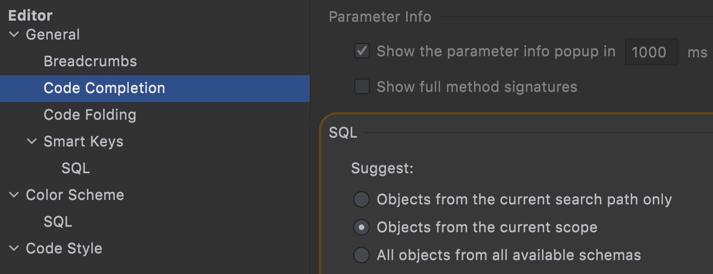Select Objects from the current scope radio

(362, 227)
